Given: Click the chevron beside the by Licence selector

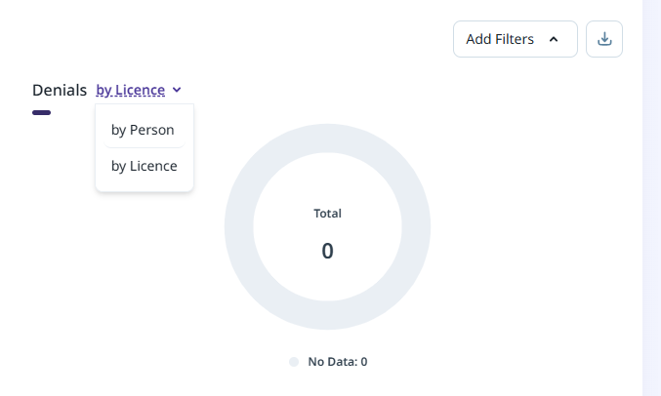Looking at the screenshot, I should (177, 91).
